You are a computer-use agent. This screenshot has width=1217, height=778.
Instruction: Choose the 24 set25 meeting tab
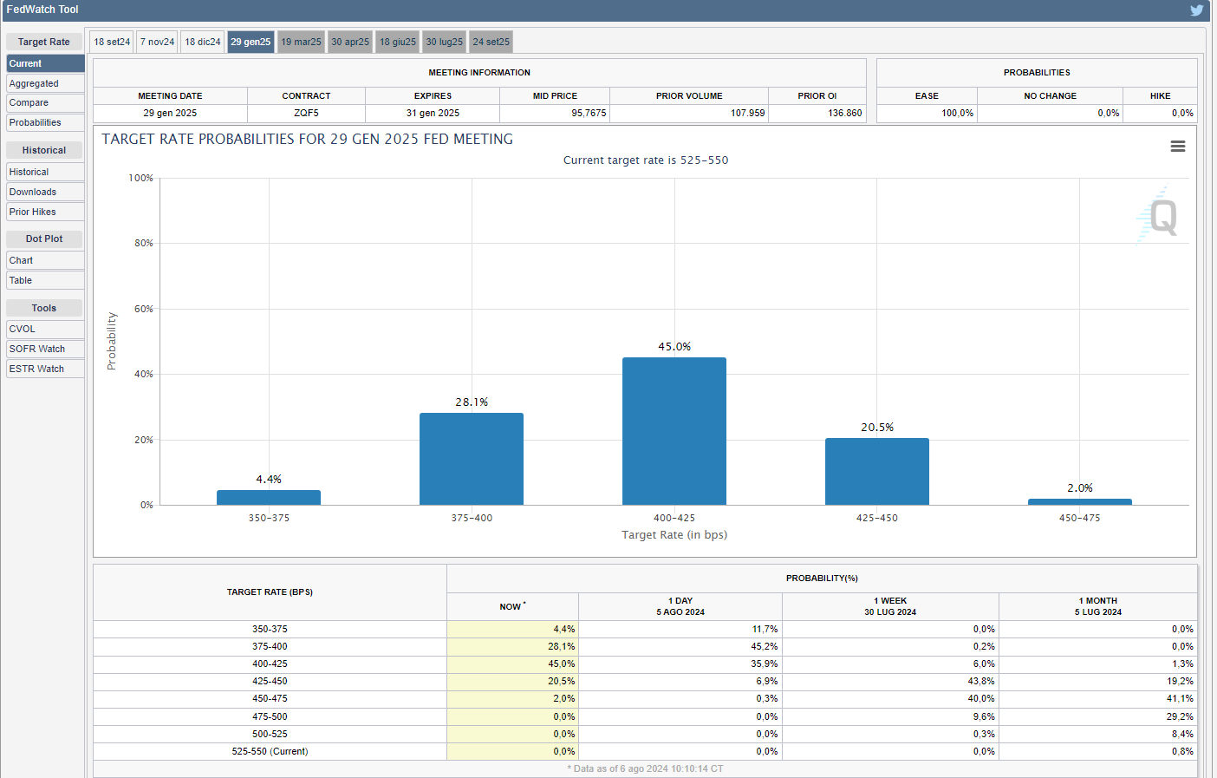pyautogui.click(x=491, y=42)
